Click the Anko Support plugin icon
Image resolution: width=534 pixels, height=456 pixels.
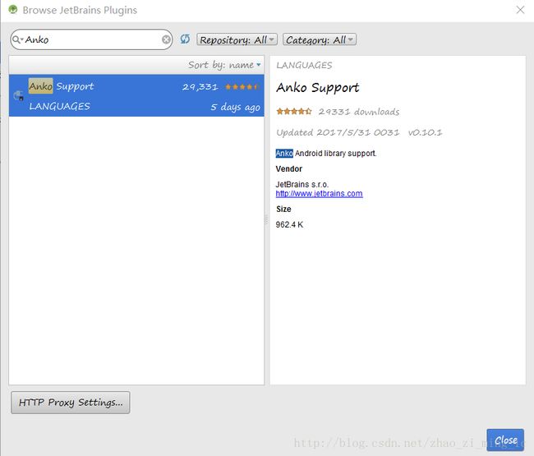pos(18,95)
